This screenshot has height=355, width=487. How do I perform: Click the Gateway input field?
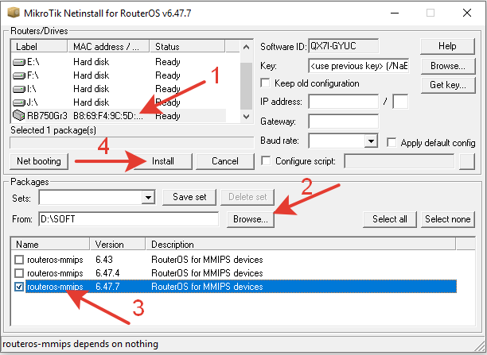343,122
